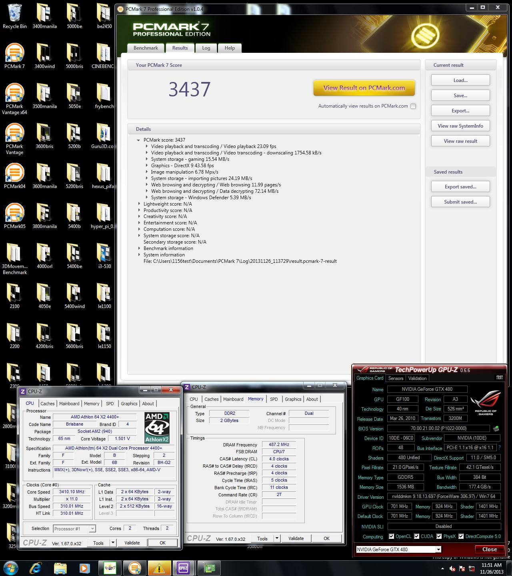Viewport: 512px width, 576px height.
Task: Expand the Lightweight score row
Action: coord(138,204)
